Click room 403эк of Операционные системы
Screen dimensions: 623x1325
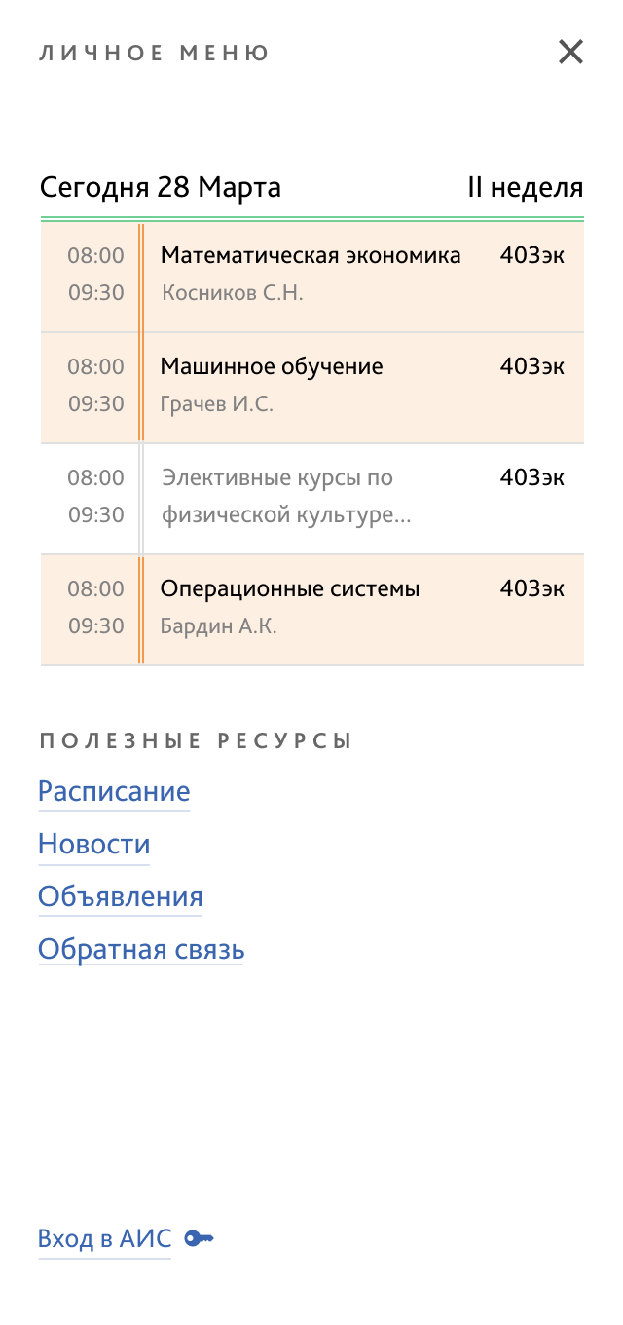(531, 588)
